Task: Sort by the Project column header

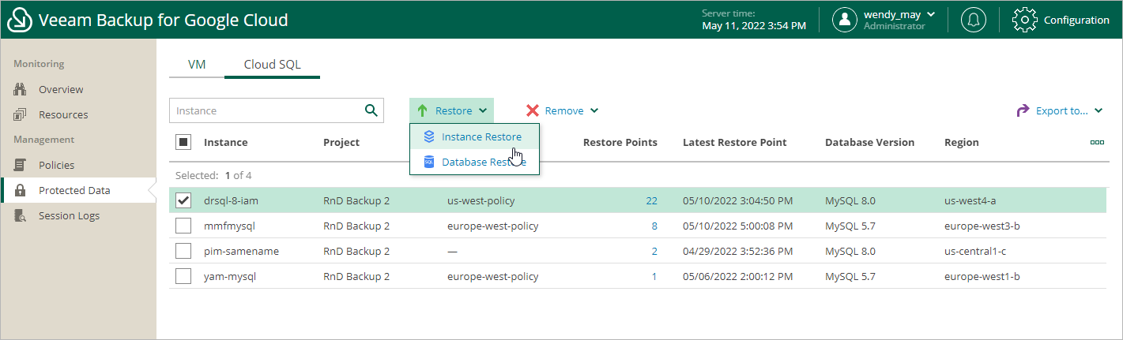Action: [341, 143]
